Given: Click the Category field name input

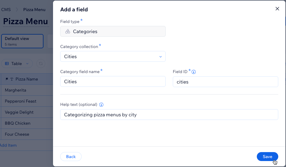Looking at the screenshot, I should coord(113,81).
